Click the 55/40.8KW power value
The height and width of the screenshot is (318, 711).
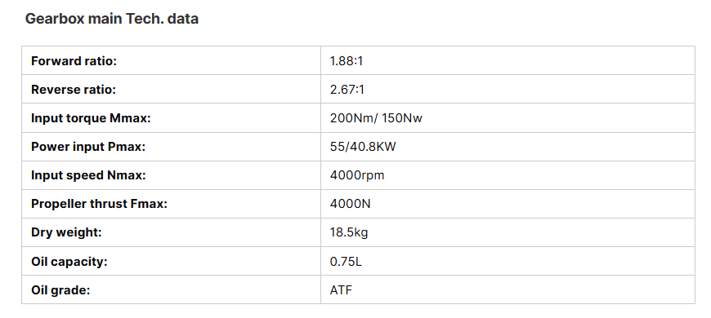363,147
